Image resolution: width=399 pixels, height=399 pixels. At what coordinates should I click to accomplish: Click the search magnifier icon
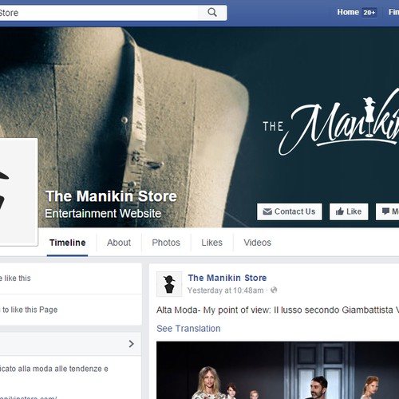point(212,12)
